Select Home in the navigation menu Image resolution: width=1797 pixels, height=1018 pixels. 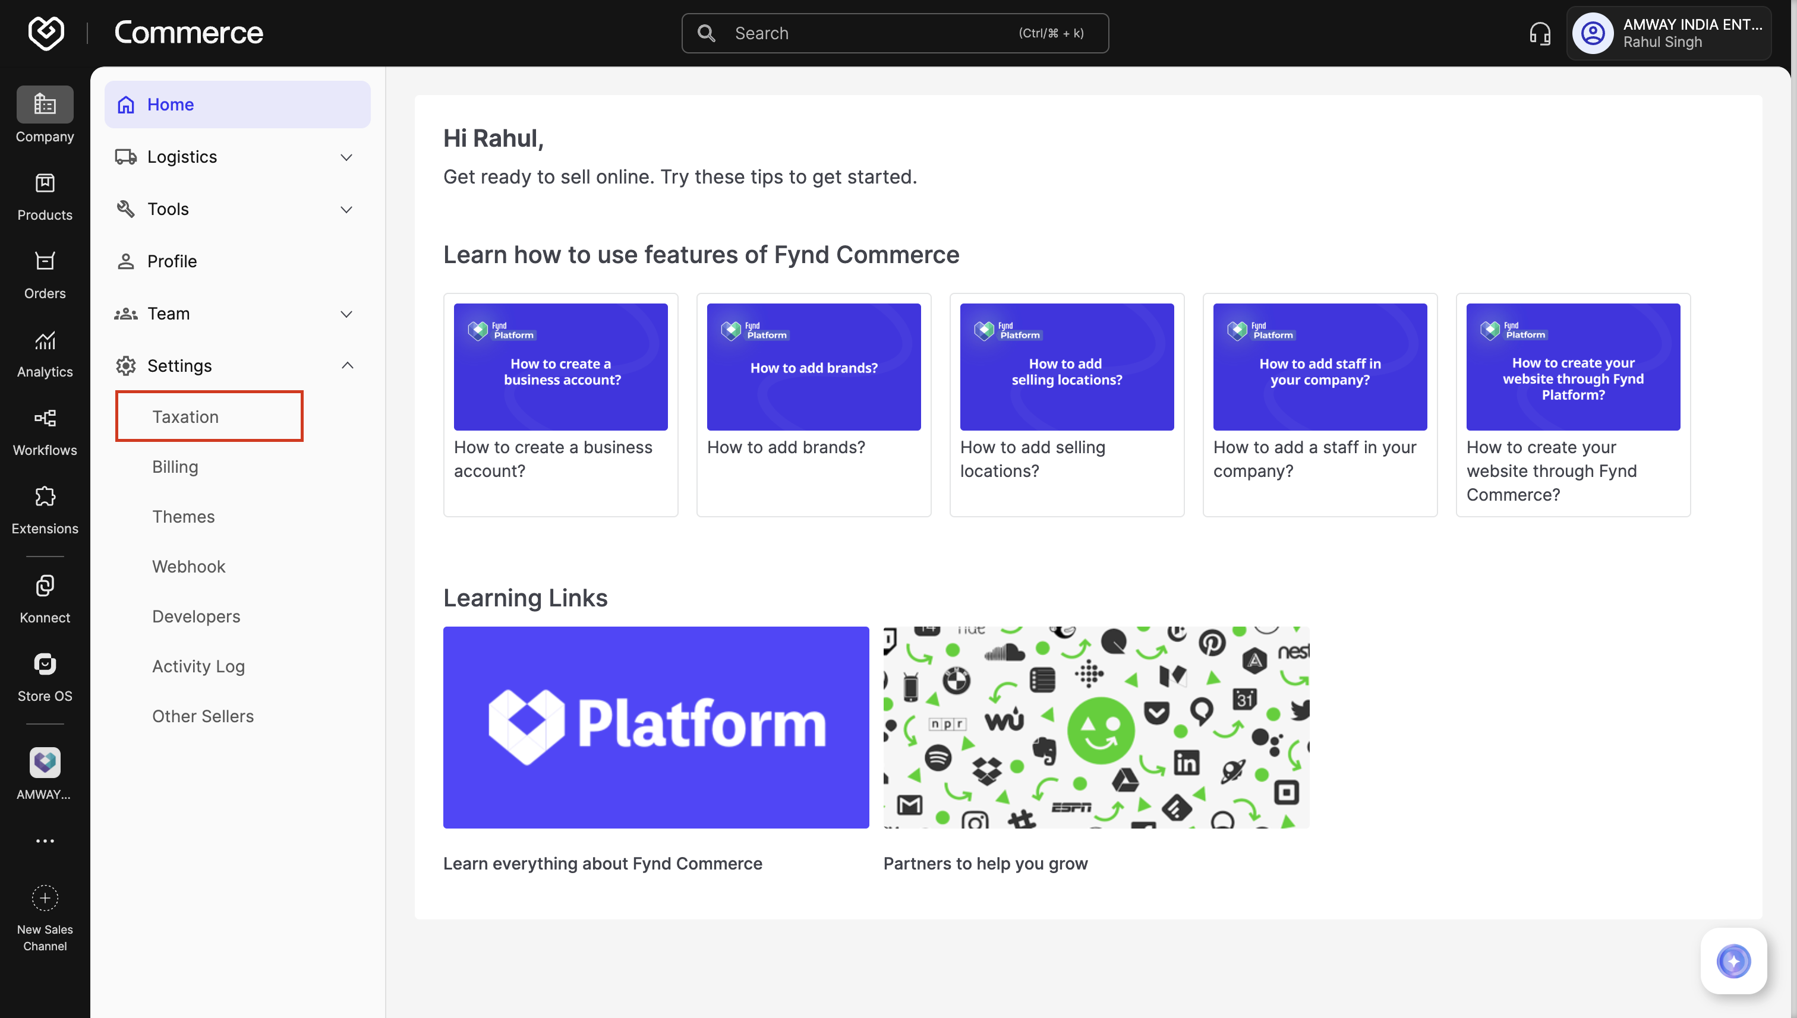238,104
